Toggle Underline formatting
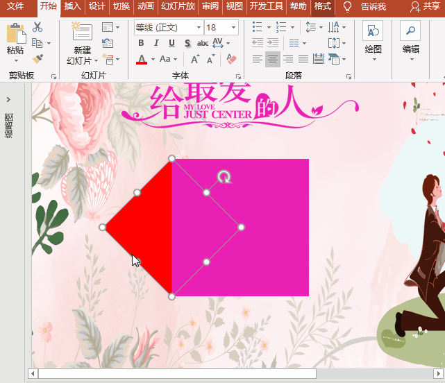The image size is (445, 383). [171, 43]
